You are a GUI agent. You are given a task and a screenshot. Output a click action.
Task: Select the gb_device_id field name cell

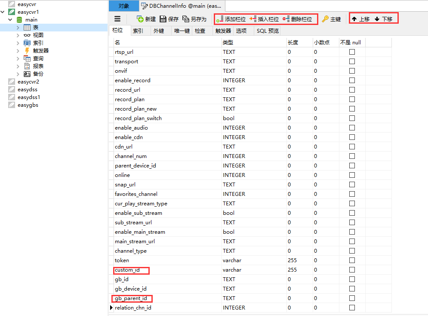point(168,289)
